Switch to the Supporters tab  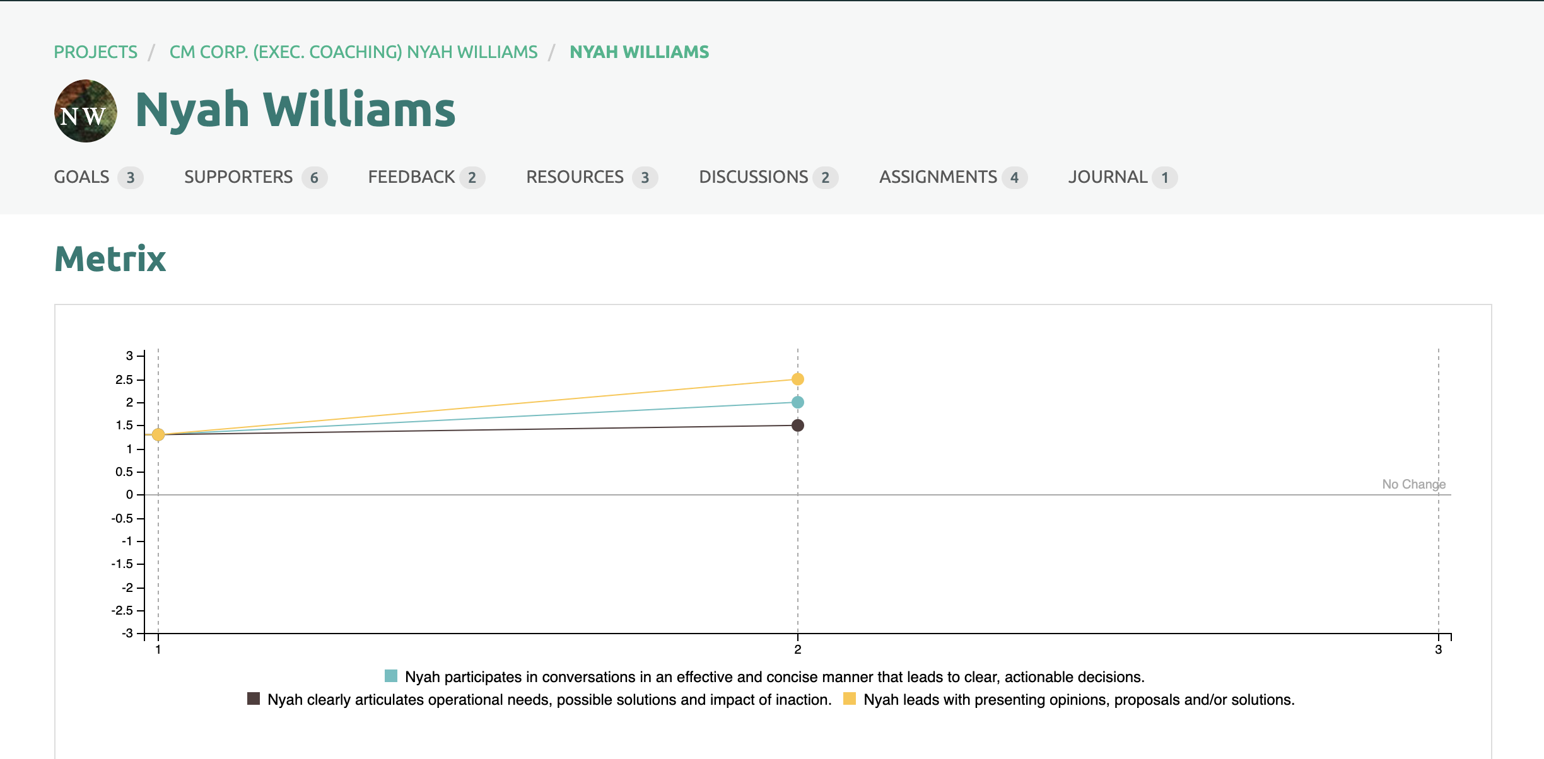255,177
